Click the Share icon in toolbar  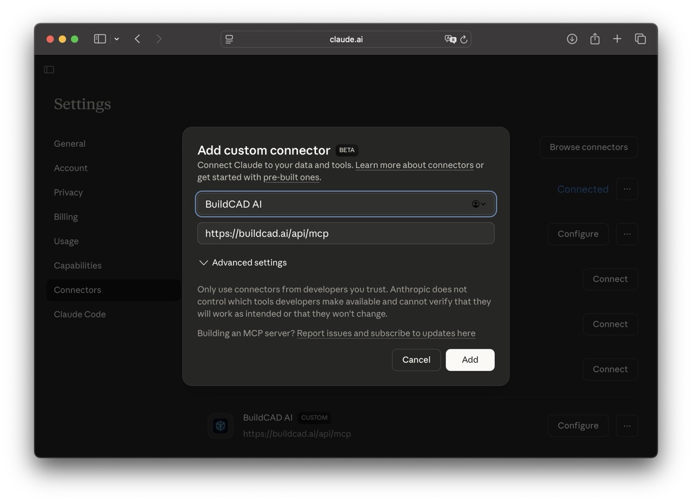click(595, 39)
